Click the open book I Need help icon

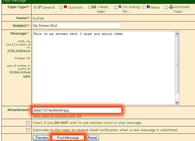tap(94, 7)
